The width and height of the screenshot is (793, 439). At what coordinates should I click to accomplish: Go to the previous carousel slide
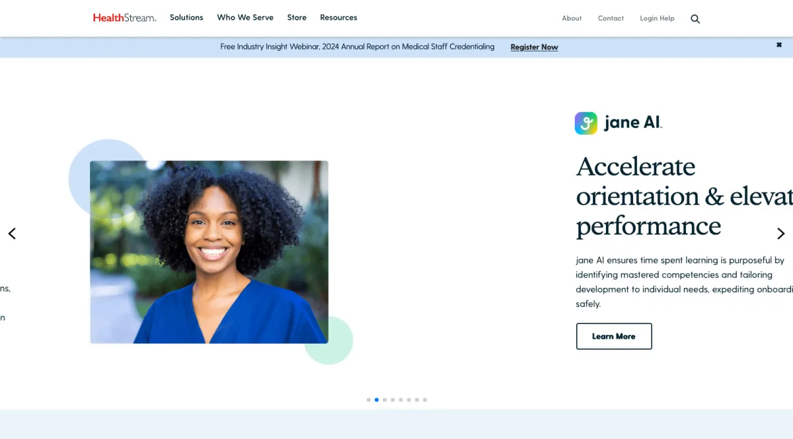click(x=12, y=233)
